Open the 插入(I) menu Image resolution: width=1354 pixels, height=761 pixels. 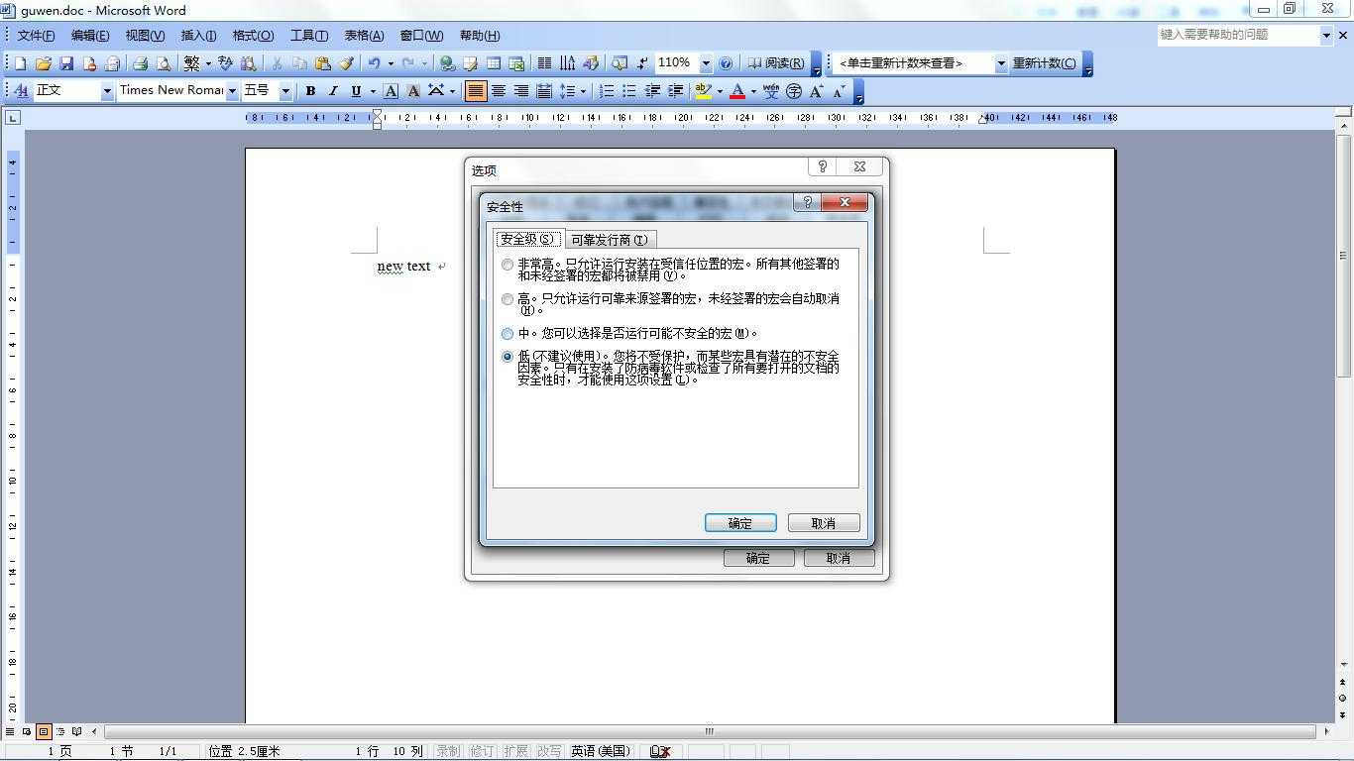pos(198,36)
